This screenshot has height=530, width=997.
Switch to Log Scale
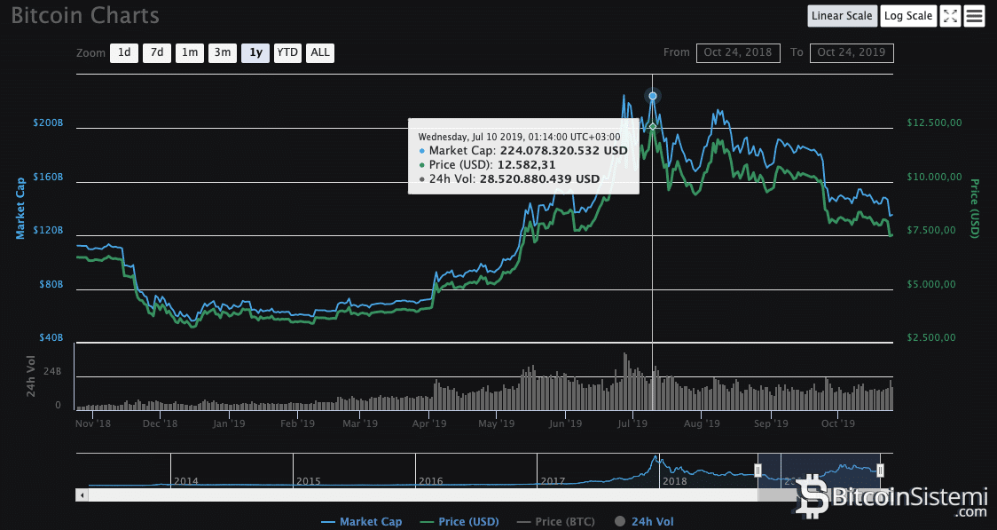click(x=908, y=16)
